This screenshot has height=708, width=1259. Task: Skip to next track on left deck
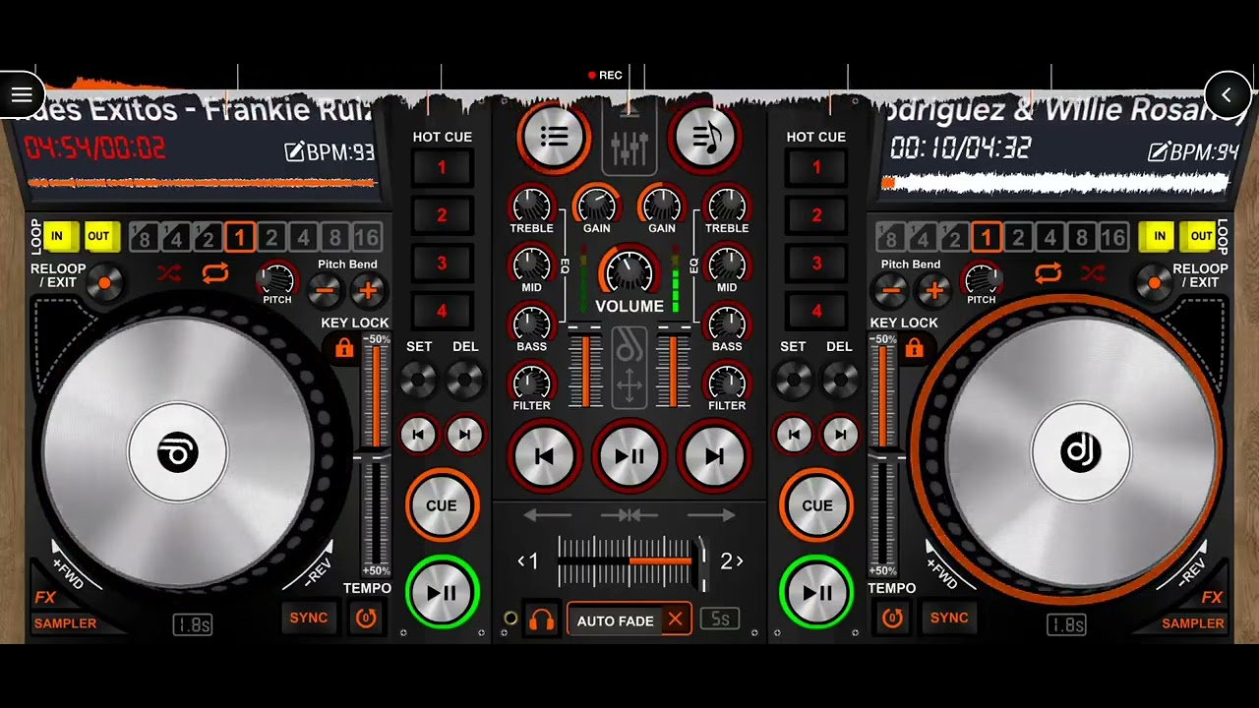point(464,435)
